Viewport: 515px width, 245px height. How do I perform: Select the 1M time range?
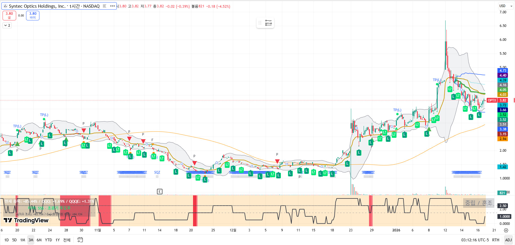coord(23,240)
